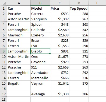Viewport: 106px width, 102px height.
Task: Click the Veyron model cell
Action: tap(40, 83)
